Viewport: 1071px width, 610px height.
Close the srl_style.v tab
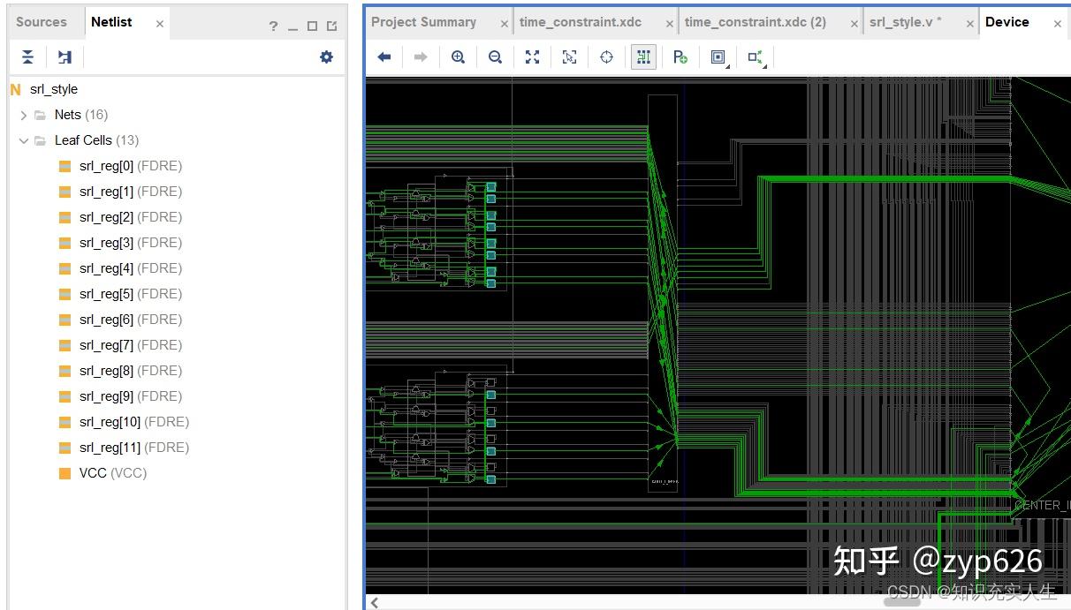pos(969,24)
